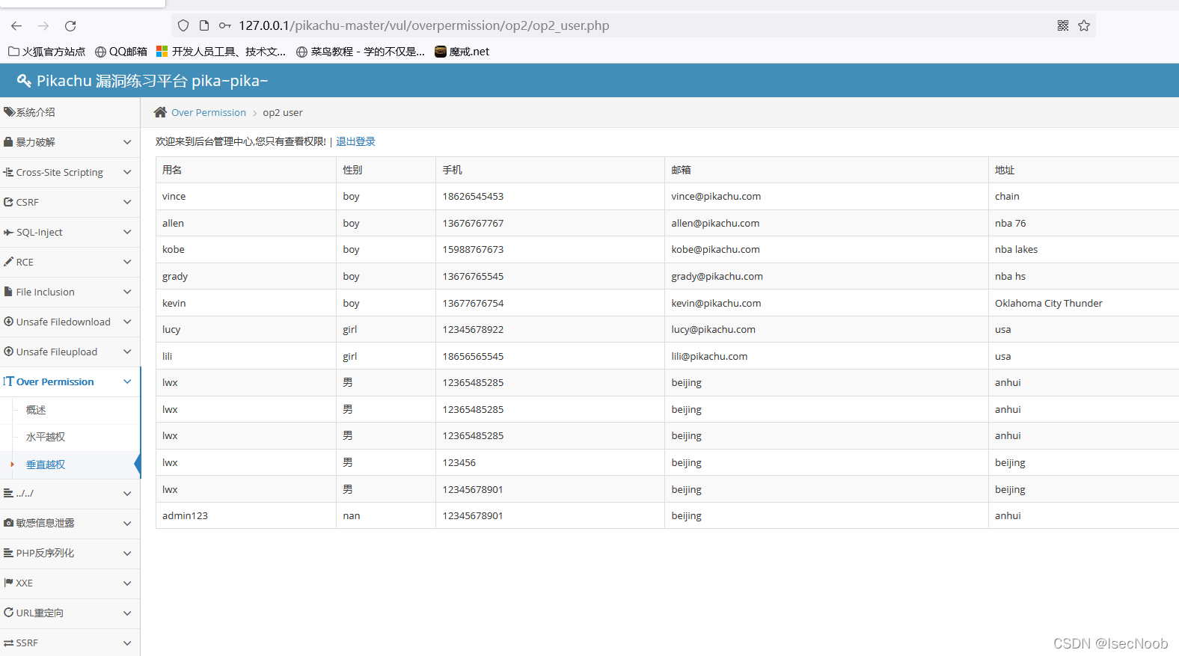Click the CSRF share icon

click(x=8, y=202)
